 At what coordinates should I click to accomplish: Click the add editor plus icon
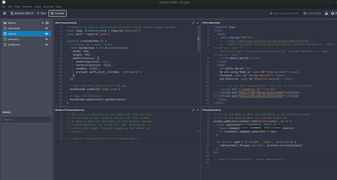pos(43,23)
